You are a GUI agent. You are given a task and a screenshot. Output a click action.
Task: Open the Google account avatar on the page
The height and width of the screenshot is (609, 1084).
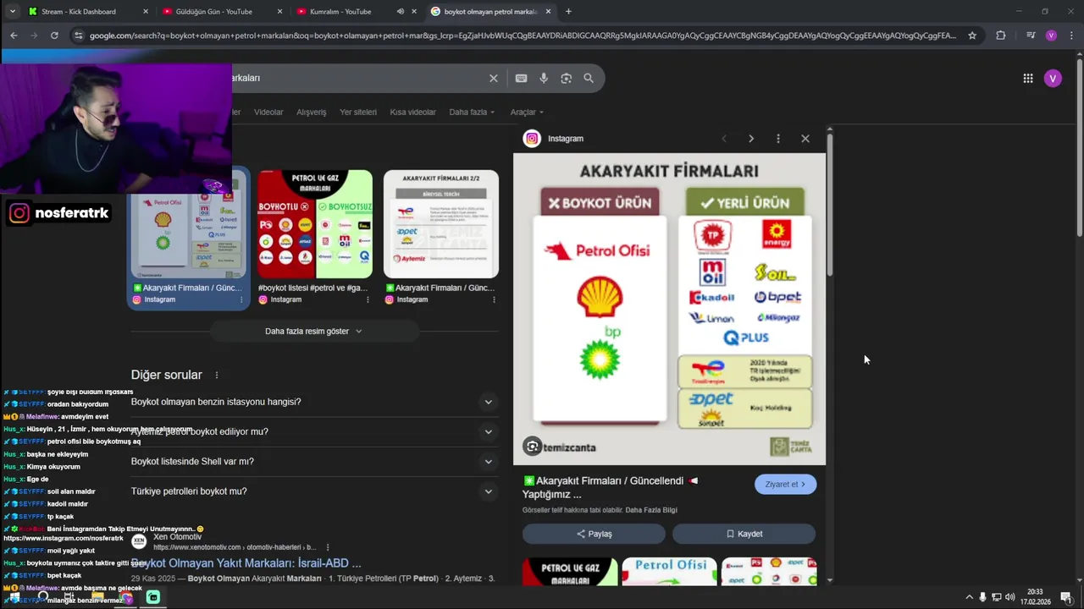point(1053,79)
